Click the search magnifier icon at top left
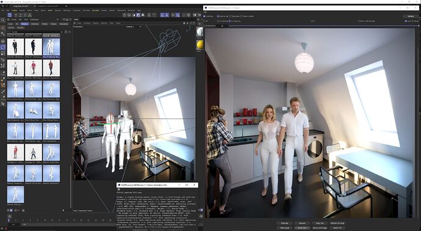The image size is (421, 231). pos(3,20)
